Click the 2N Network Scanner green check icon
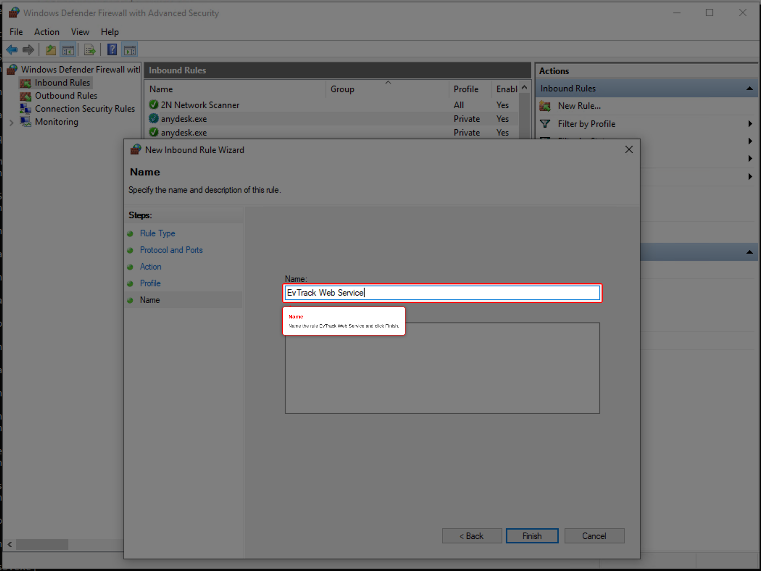761x571 pixels. point(154,105)
